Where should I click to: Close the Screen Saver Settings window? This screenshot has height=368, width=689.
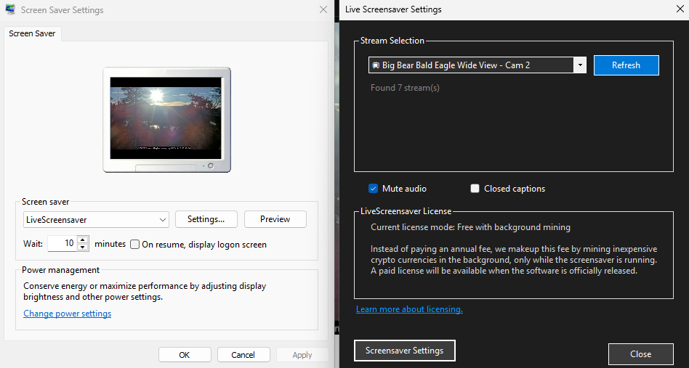[323, 9]
